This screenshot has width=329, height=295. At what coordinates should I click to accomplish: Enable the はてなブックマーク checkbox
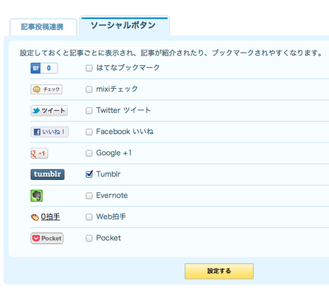89,68
